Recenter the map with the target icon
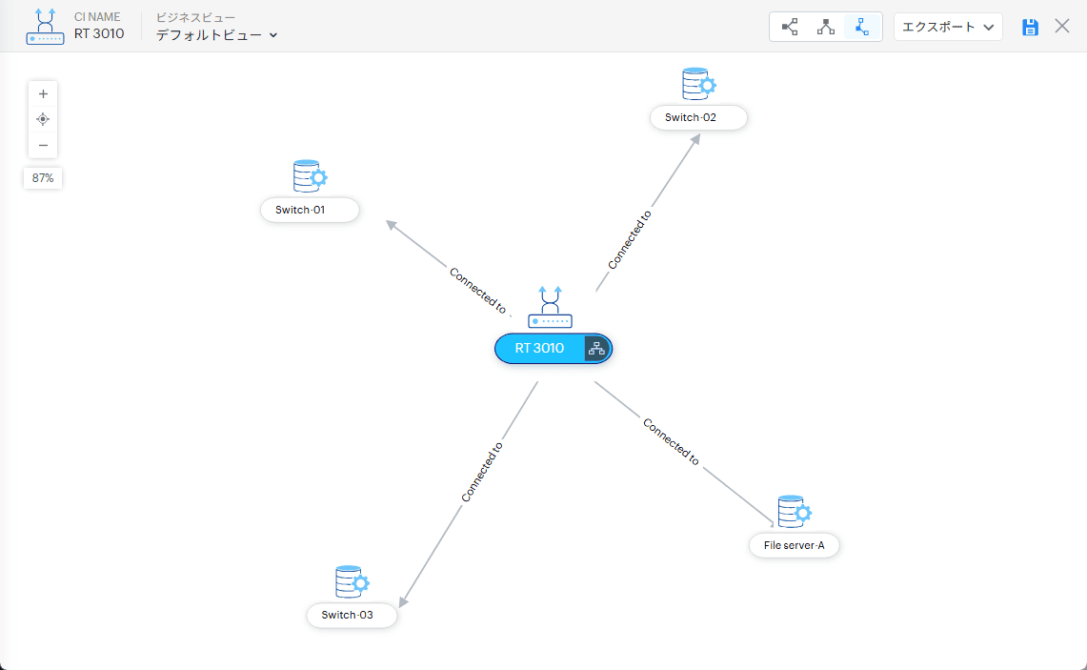This screenshot has height=670, width=1087. tap(43, 119)
